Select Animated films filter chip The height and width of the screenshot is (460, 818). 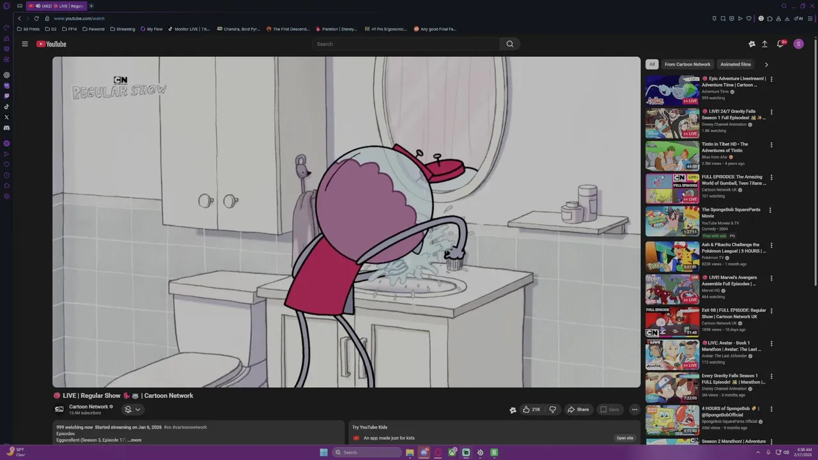[x=736, y=65]
